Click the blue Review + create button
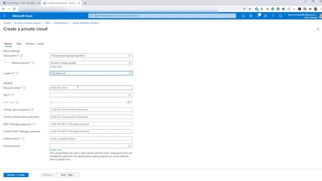Image resolution: width=322 pixels, height=181 pixels. tap(16, 175)
